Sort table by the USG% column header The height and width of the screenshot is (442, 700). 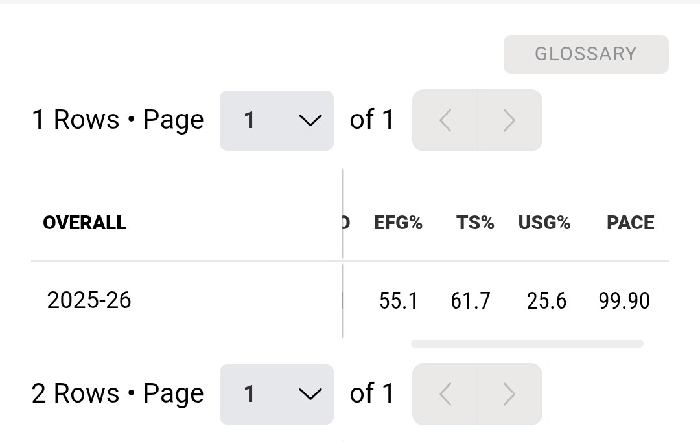(x=544, y=223)
